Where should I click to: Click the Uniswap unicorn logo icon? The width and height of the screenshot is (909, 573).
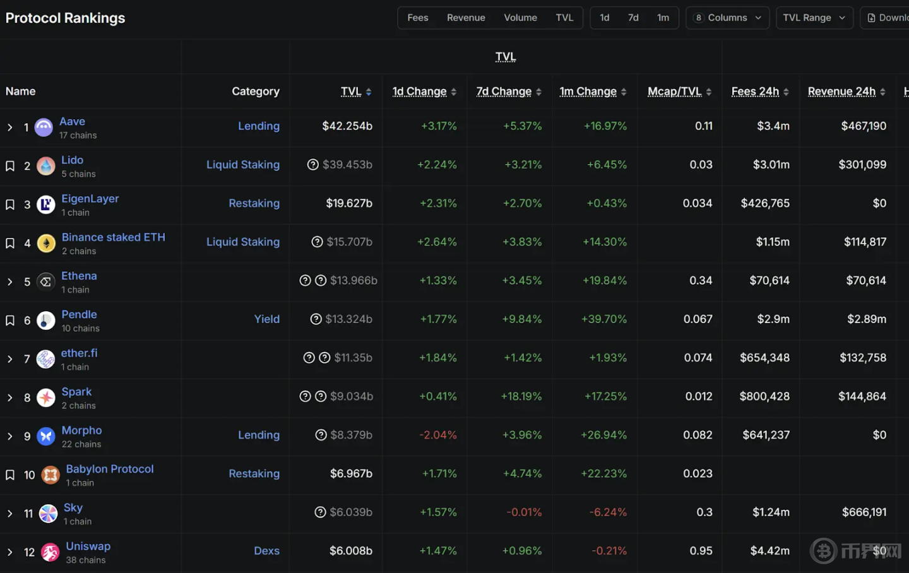click(x=50, y=553)
